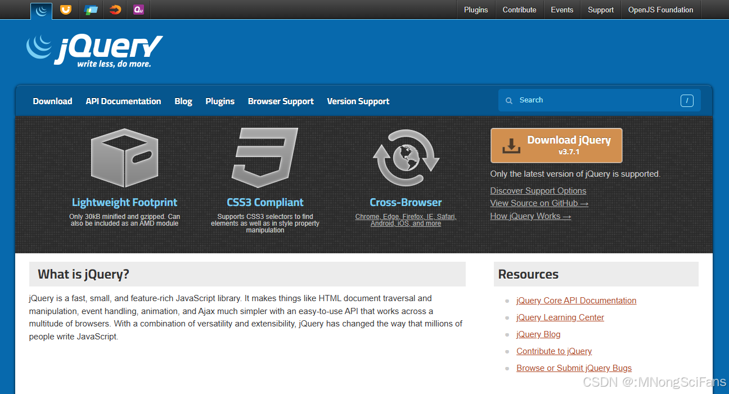Open the jQuery Mobile project icon

pos(91,10)
